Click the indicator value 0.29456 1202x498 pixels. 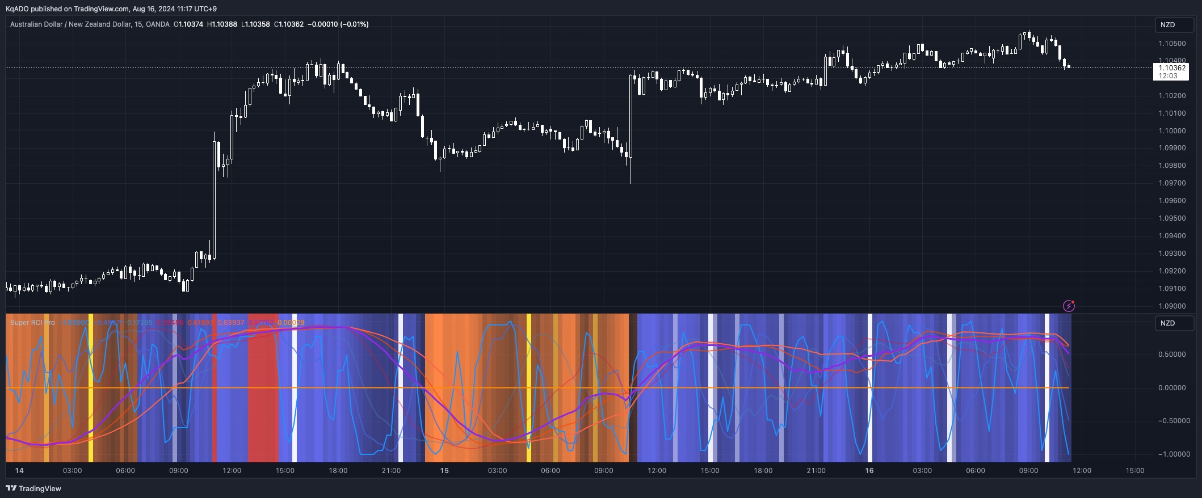tap(170, 323)
